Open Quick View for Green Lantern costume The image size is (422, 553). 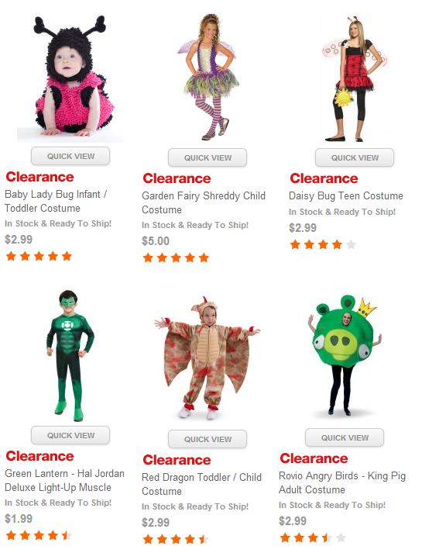pos(70,435)
